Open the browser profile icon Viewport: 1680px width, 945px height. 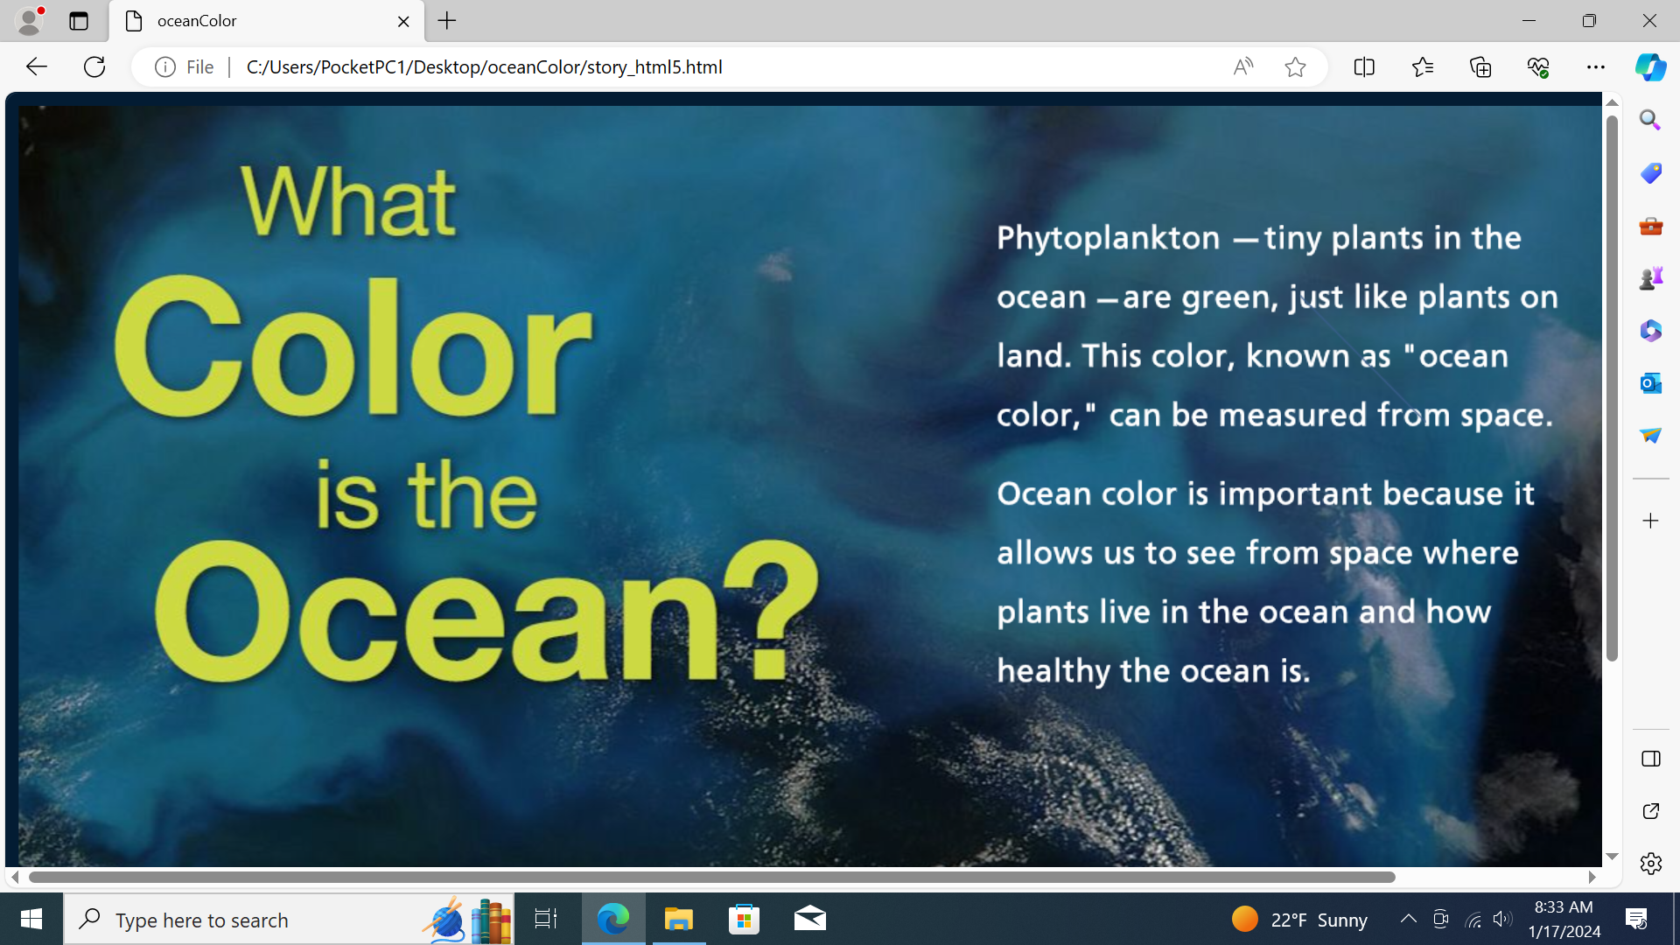pos(30,20)
